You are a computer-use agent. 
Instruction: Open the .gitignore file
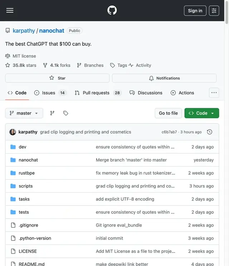coord(28,225)
